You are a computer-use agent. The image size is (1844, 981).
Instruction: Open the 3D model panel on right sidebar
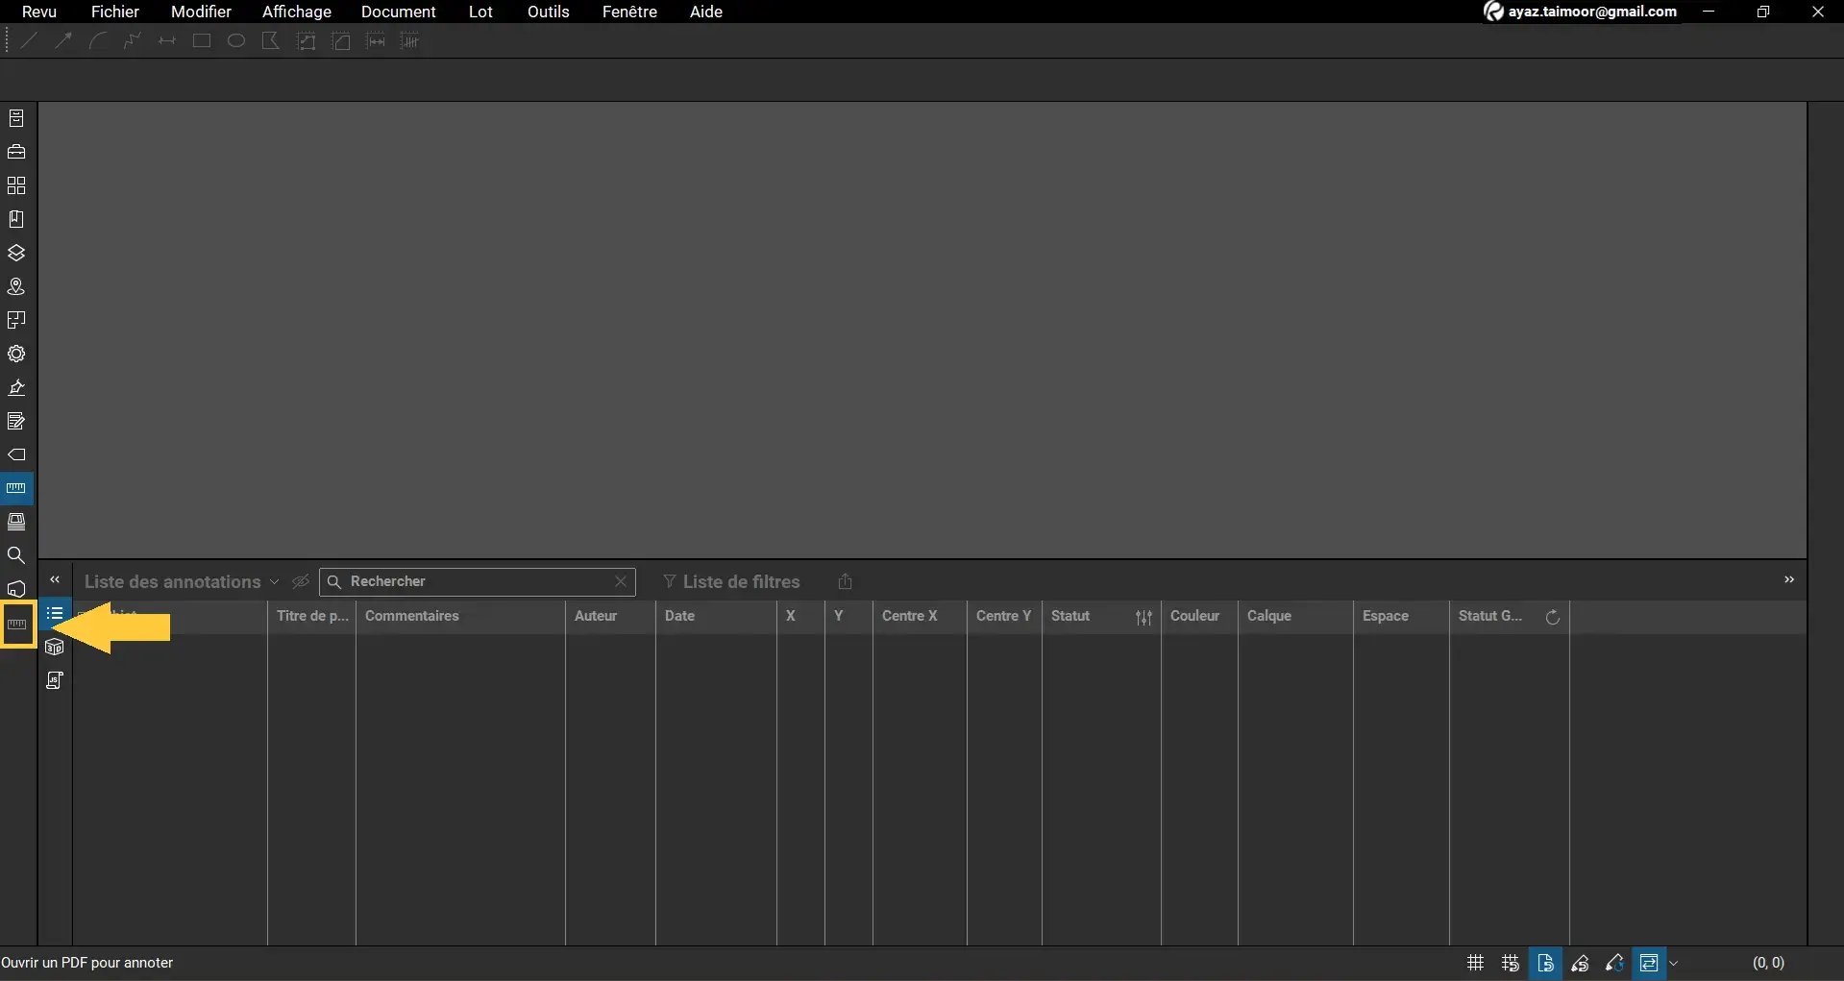(x=55, y=647)
